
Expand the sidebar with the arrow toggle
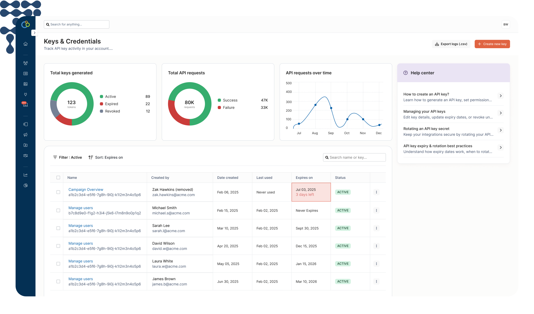[x=34, y=33]
